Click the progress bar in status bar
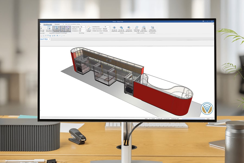This screenshot has height=163, width=244. tap(193, 119)
